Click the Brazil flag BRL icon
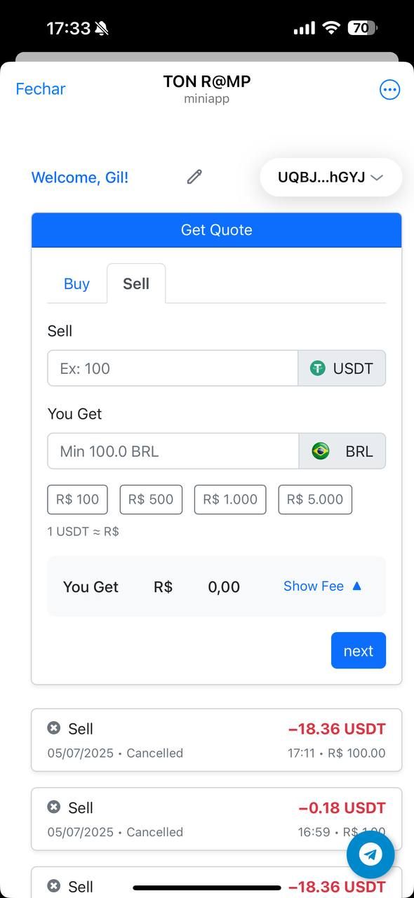 click(x=321, y=451)
